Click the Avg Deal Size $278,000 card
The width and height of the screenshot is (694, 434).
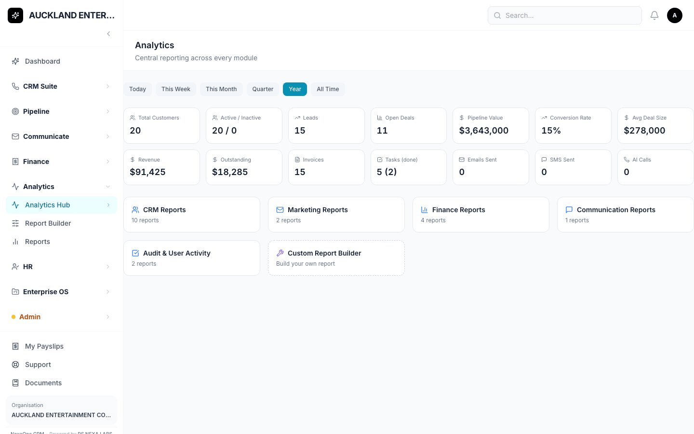coord(655,125)
